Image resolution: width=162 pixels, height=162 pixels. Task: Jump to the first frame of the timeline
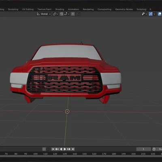tap(53, 149)
